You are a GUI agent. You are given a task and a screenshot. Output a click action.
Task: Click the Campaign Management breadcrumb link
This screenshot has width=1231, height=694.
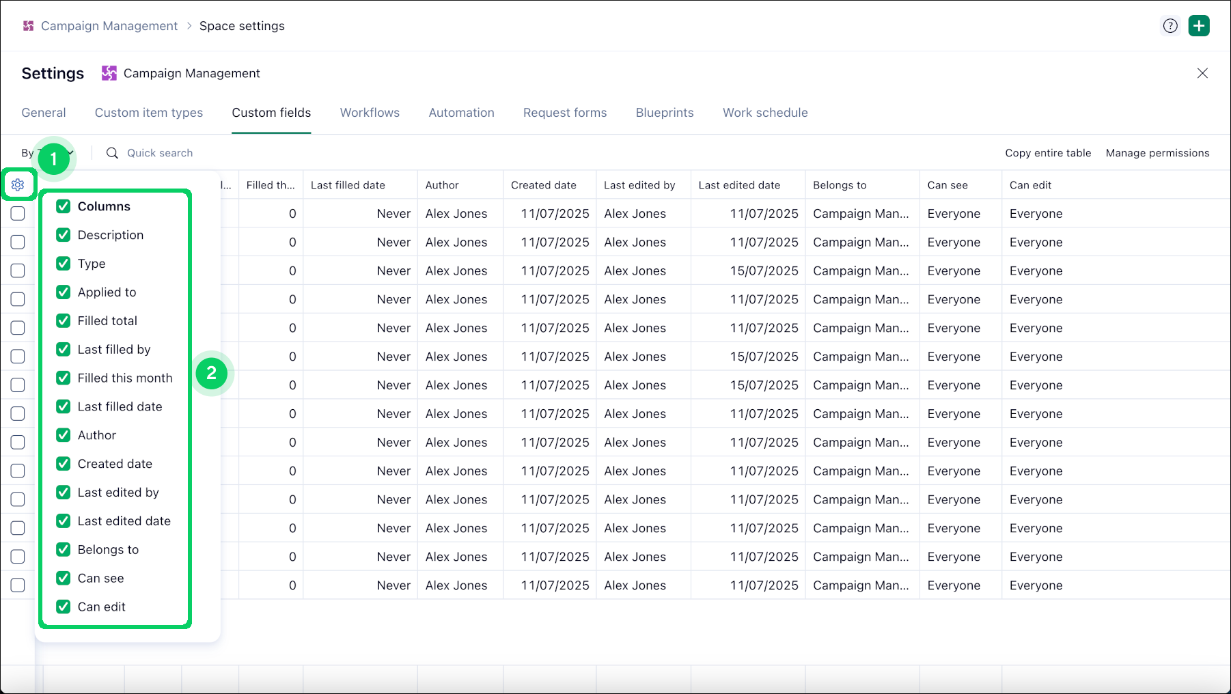[109, 26]
